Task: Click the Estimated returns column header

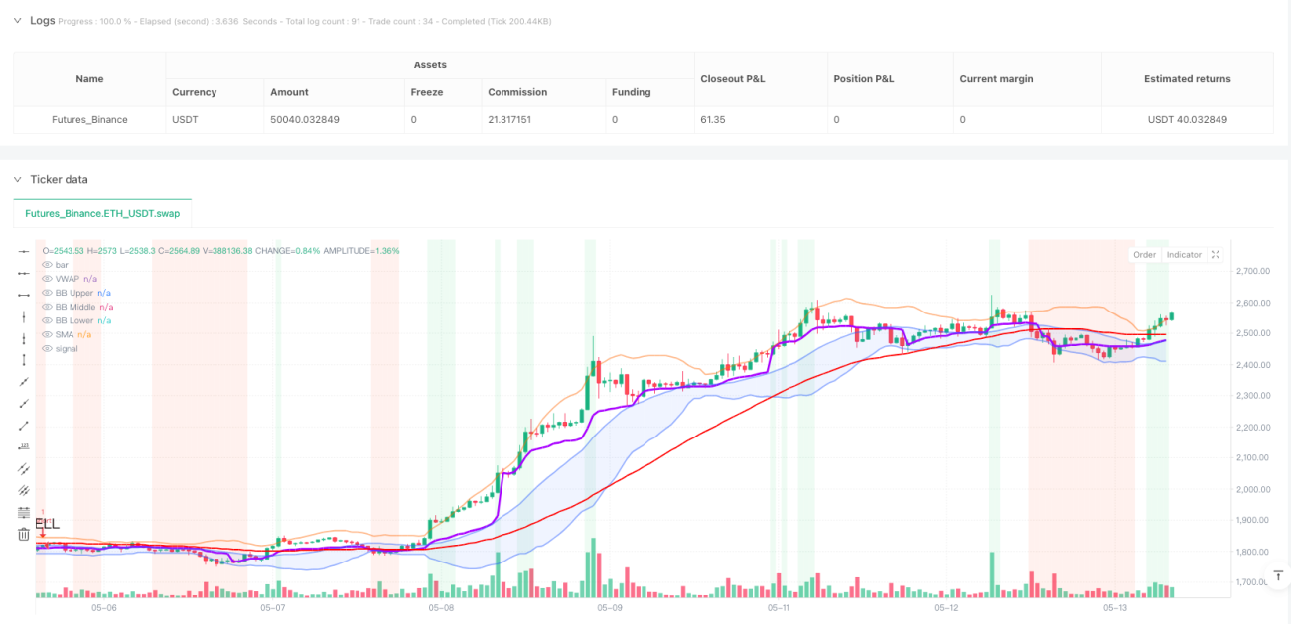Action: pos(1187,78)
